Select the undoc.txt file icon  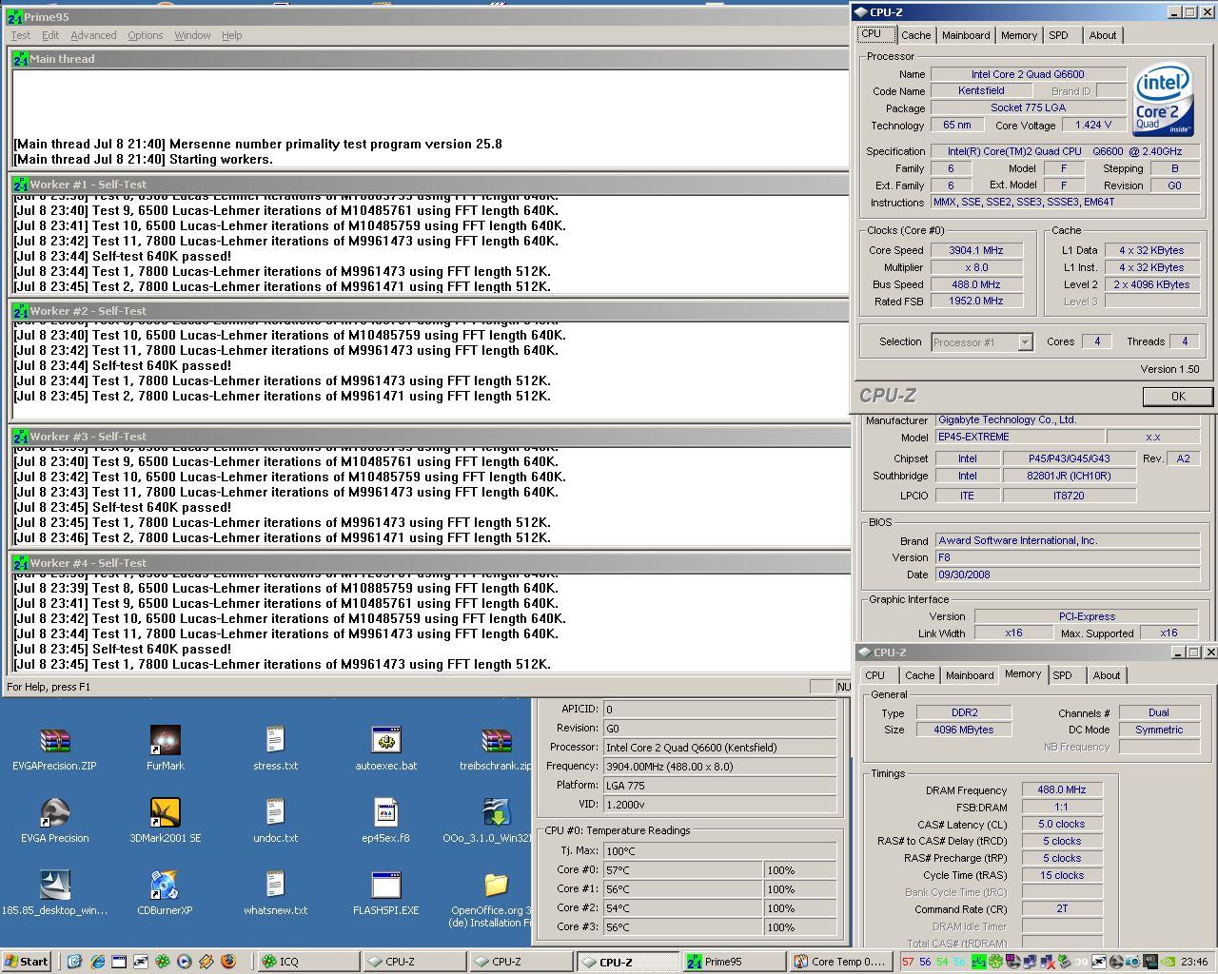(276, 812)
